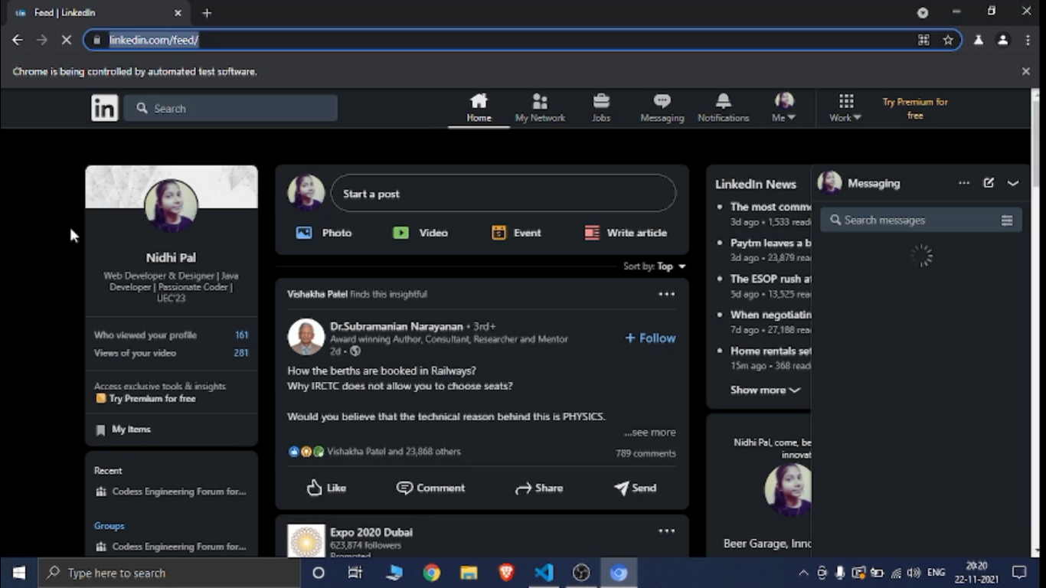Click the Photo icon to add photo

(304, 233)
